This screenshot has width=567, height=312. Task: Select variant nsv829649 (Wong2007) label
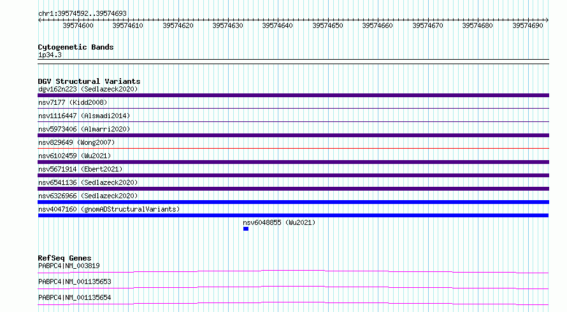pos(76,142)
